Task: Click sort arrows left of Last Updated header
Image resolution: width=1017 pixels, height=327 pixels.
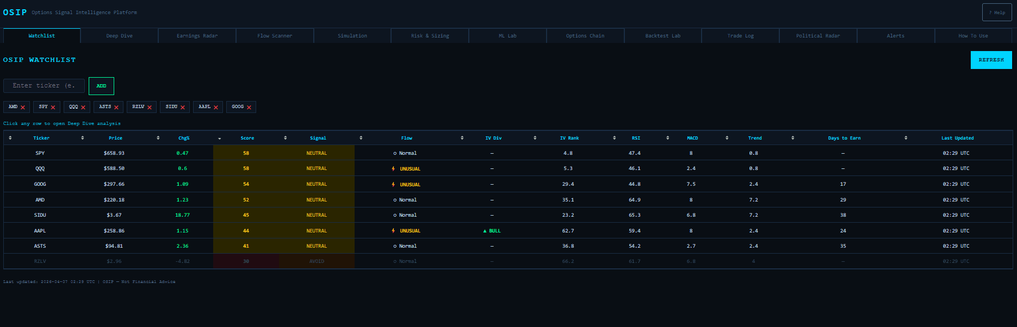Action: coord(906,138)
